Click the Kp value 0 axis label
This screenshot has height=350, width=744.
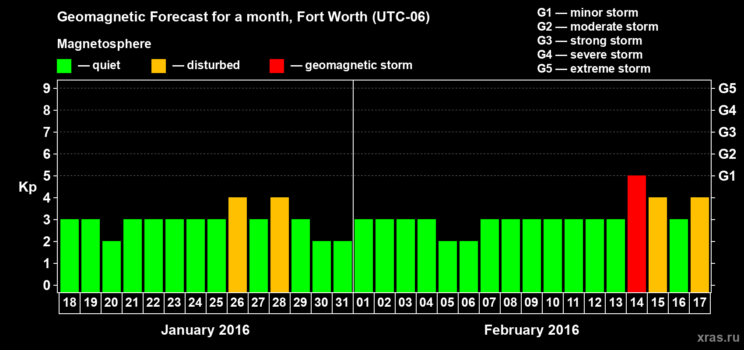pos(47,285)
